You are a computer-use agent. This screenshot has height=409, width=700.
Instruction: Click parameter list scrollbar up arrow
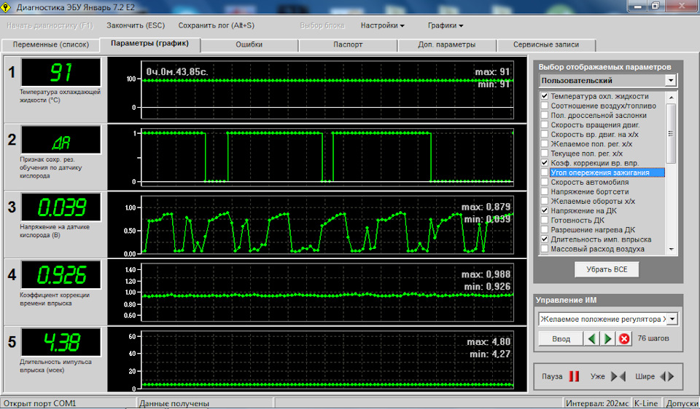(671, 97)
